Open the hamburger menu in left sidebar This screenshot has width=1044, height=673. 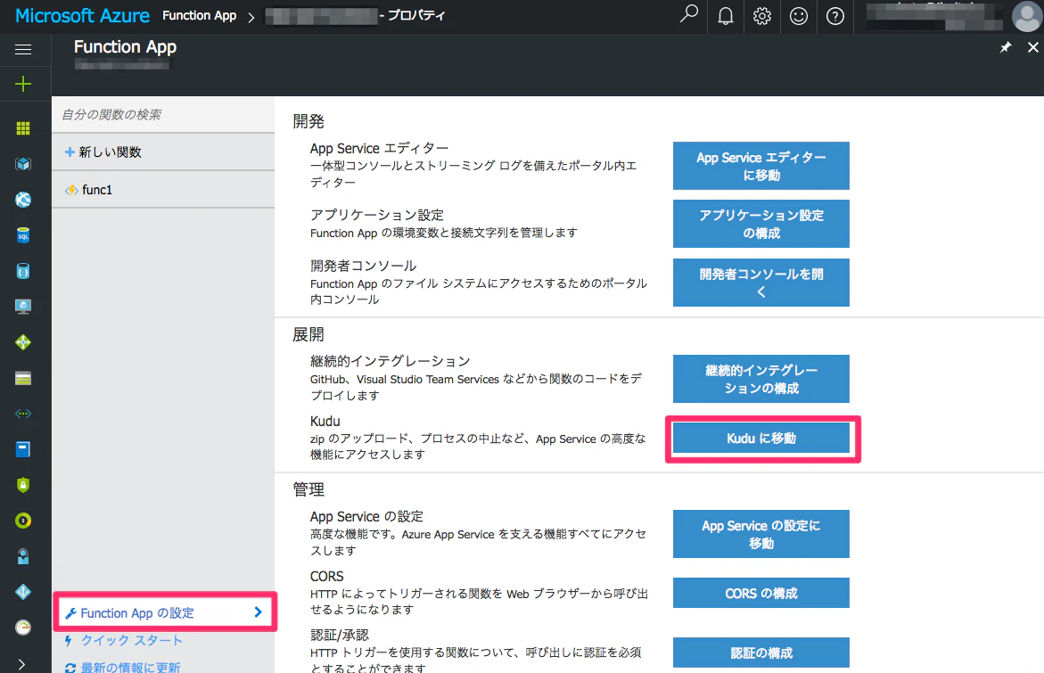[23, 49]
